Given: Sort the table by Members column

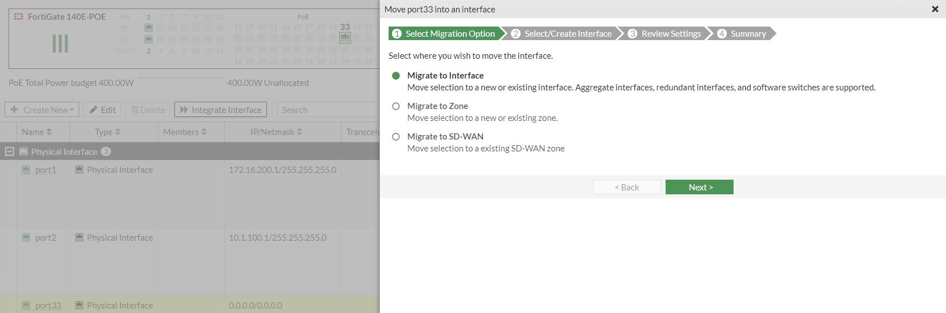Looking at the screenshot, I should (185, 132).
